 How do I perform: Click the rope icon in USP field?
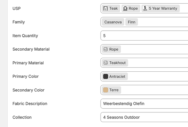tap(125, 8)
